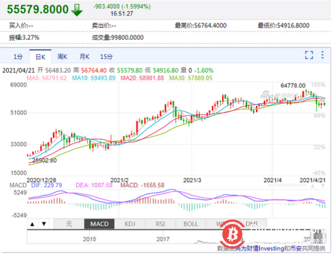Click the 最高价:56764.4000 value

click(201, 25)
